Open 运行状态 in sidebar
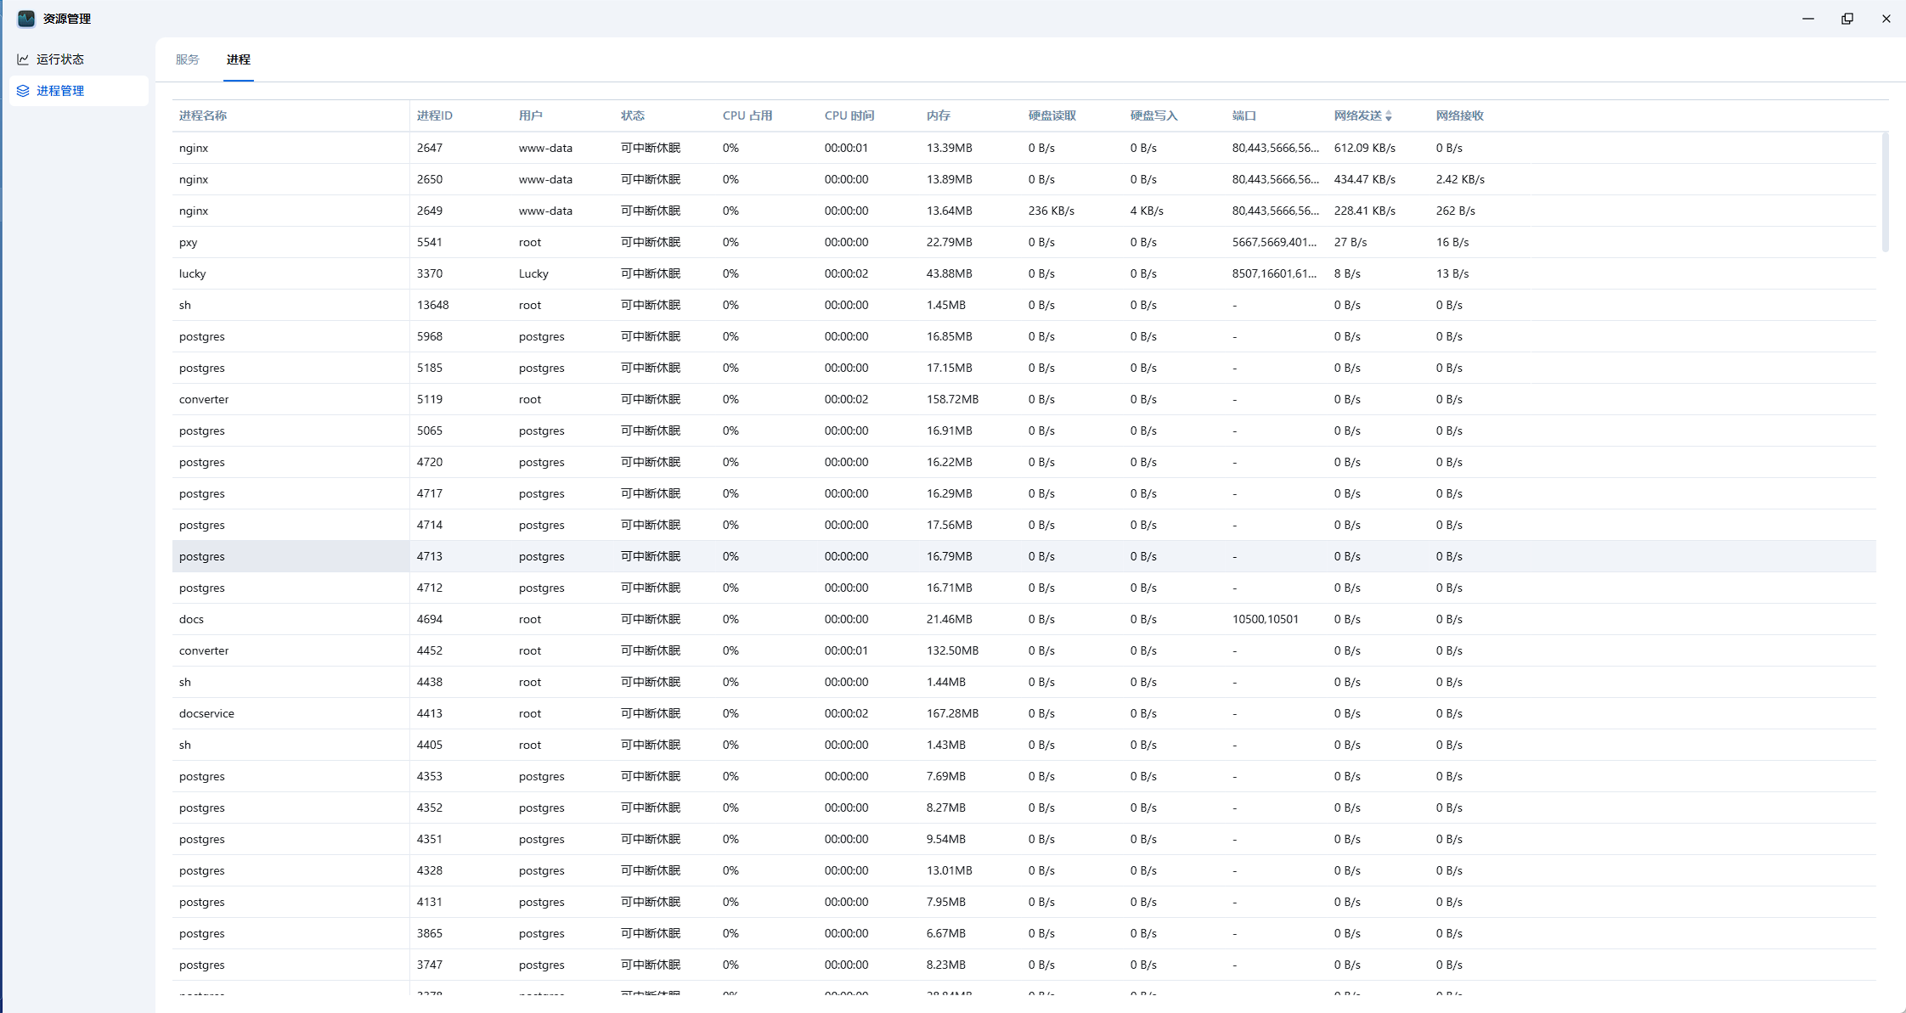The width and height of the screenshot is (1906, 1013). pyautogui.click(x=59, y=59)
